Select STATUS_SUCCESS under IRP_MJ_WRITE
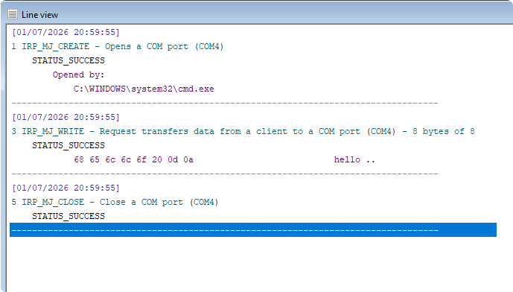This screenshot has height=292, width=513. pos(68,145)
